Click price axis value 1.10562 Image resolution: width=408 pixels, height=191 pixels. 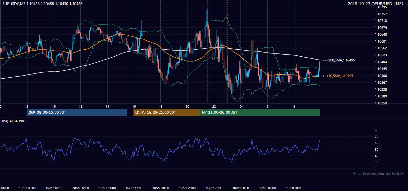(x=381, y=48)
